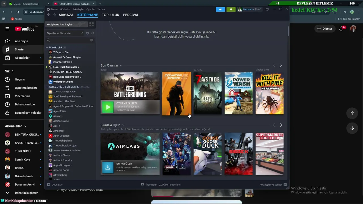Click Oyun Ekle text button
Screen dimensions: 363x204
coord(57,184)
